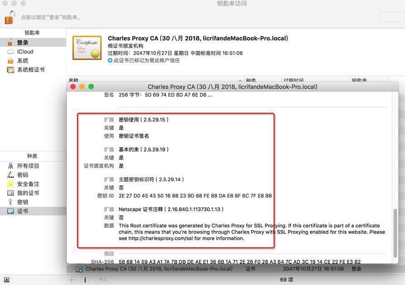Click the 密钥 ID value "2E 27 D0 45"
This screenshot has width=405, height=285.
pos(195,196)
